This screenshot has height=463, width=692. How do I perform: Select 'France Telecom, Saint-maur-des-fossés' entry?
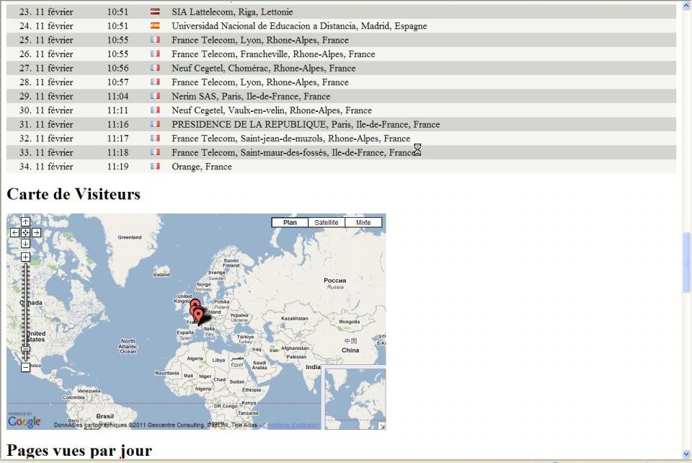[x=293, y=153]
